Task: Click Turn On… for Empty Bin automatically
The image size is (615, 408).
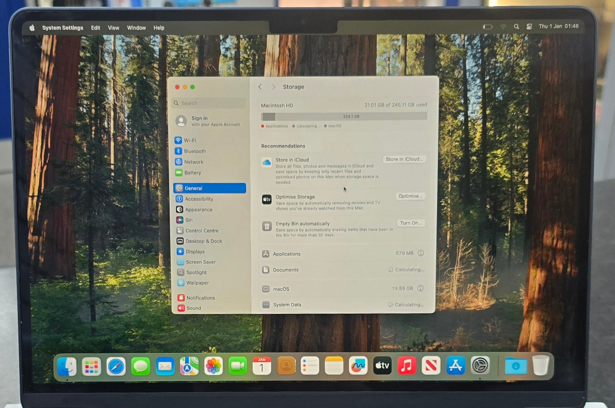Action: [x=411, y=223]
